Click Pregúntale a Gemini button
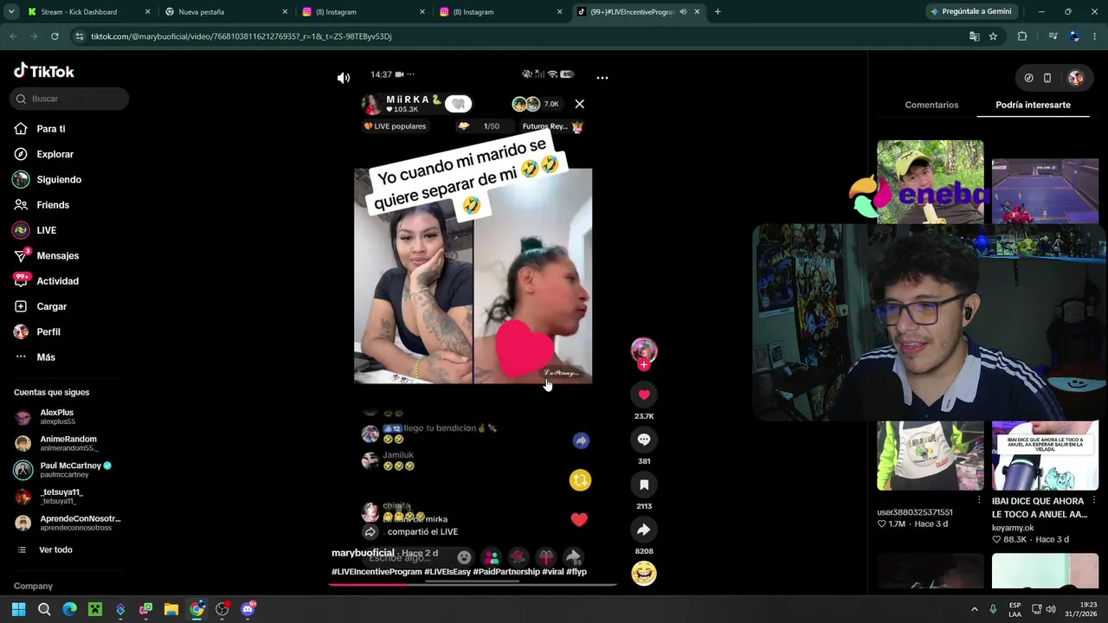Image resolution: width=1108 pixels, height=623 pixels. (x=970, y=12)
